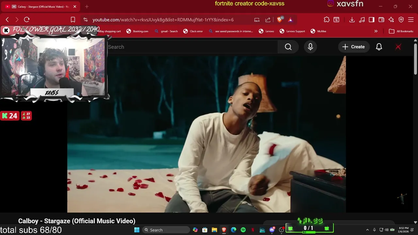The width and height of the screenshot is (418, 235).
Task: Open Spotify from the taskbar
Action: click(243, 230)
